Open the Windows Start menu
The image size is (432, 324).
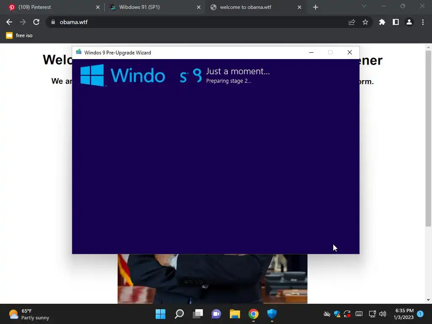pyautogui.click(x=161, y=314)
